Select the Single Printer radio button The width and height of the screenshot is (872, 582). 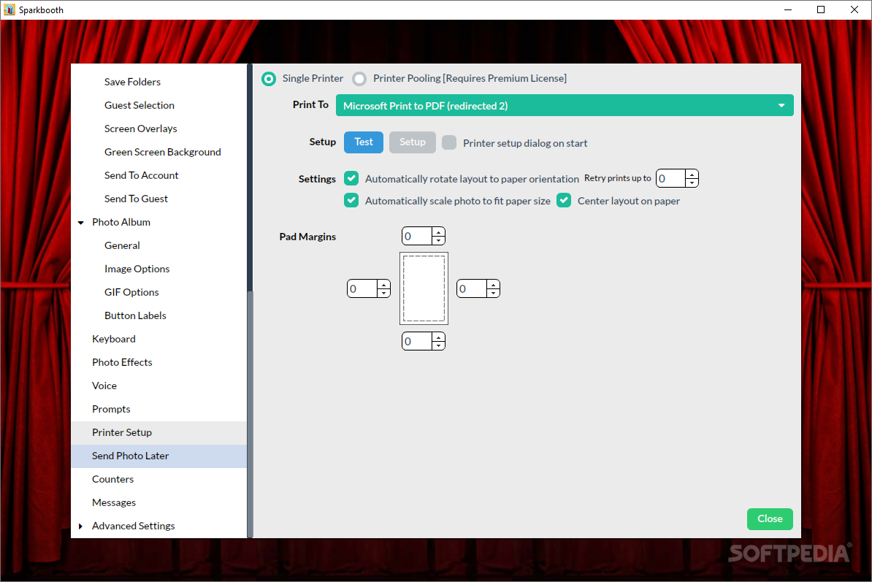click(269, 79)
